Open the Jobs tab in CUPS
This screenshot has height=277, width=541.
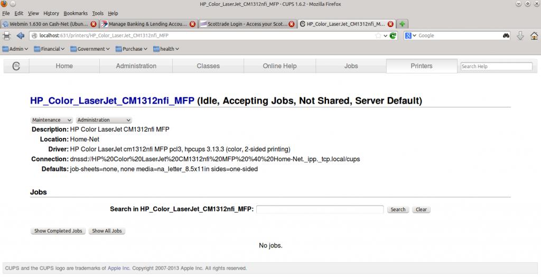pyautogui.click(x=351, y=66)
